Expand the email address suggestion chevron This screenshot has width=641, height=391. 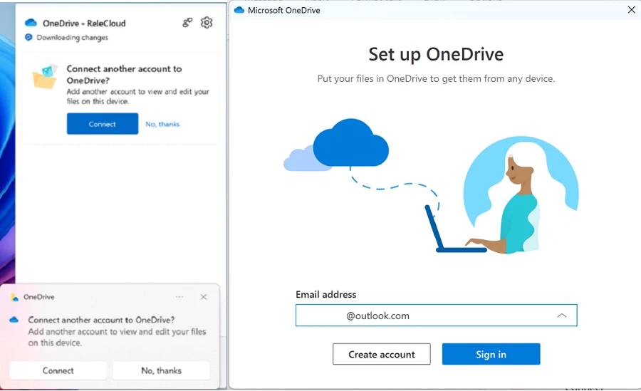(562, 316)
